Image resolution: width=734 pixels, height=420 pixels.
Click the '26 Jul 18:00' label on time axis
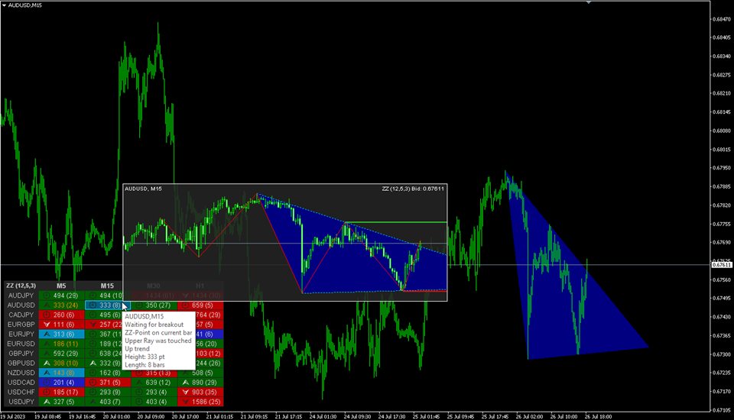(x=598, y=416)
